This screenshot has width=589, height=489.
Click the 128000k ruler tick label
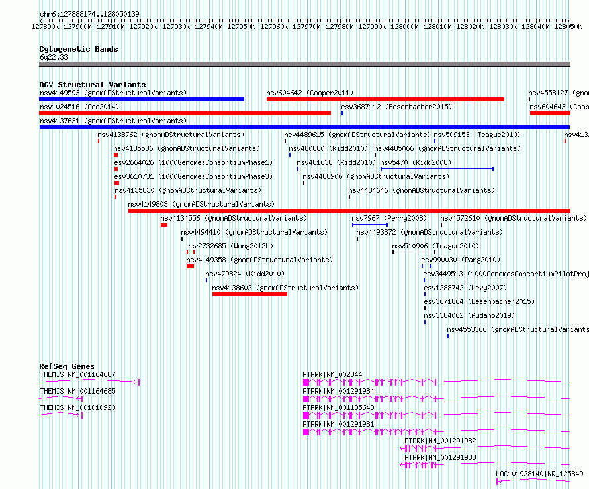coord(404,27)
